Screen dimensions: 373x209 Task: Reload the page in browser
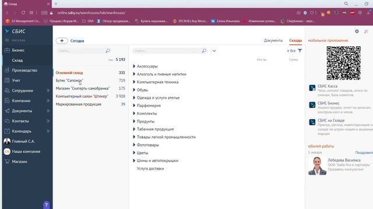(23, 13)
